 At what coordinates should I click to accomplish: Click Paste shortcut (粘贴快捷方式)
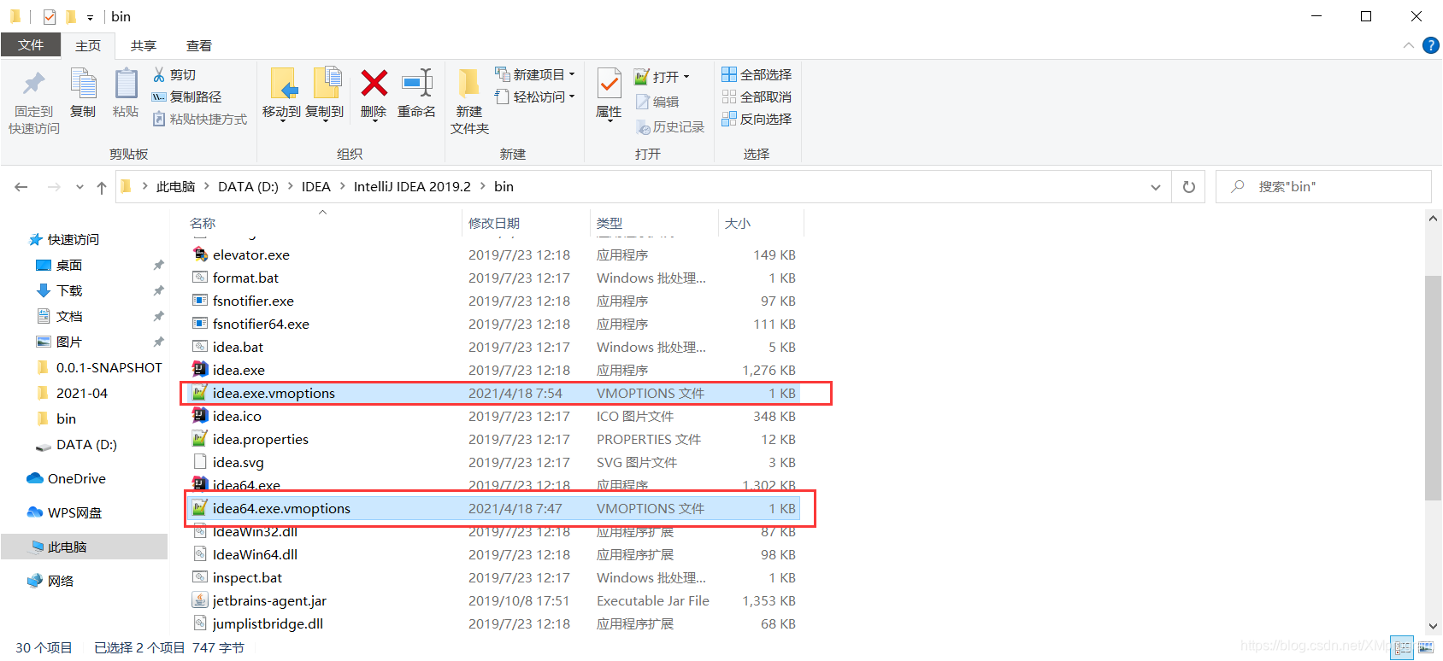199,120
